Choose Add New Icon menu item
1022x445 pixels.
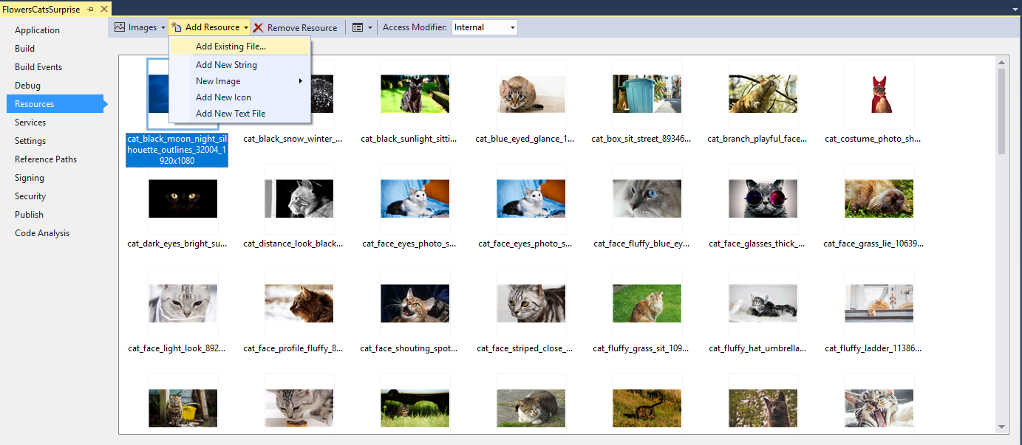tap(240, 97)
